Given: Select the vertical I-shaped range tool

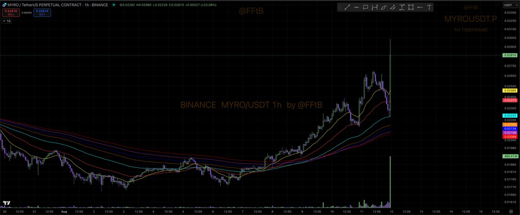Looking at the screenshot, I should coord(402,7).
